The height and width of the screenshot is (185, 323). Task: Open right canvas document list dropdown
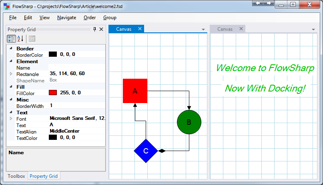pos(313,30)
